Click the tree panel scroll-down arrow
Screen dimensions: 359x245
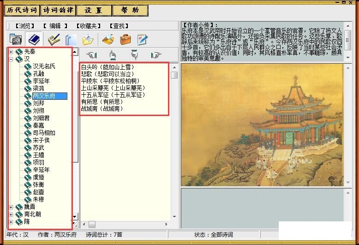tap(75, 216)
